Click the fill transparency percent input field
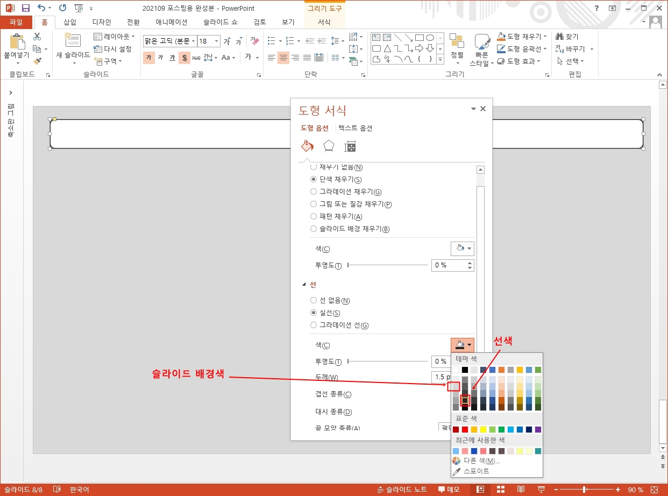This screenshot has height=496, width=668. pyautogui.click(x=449, y=265)
